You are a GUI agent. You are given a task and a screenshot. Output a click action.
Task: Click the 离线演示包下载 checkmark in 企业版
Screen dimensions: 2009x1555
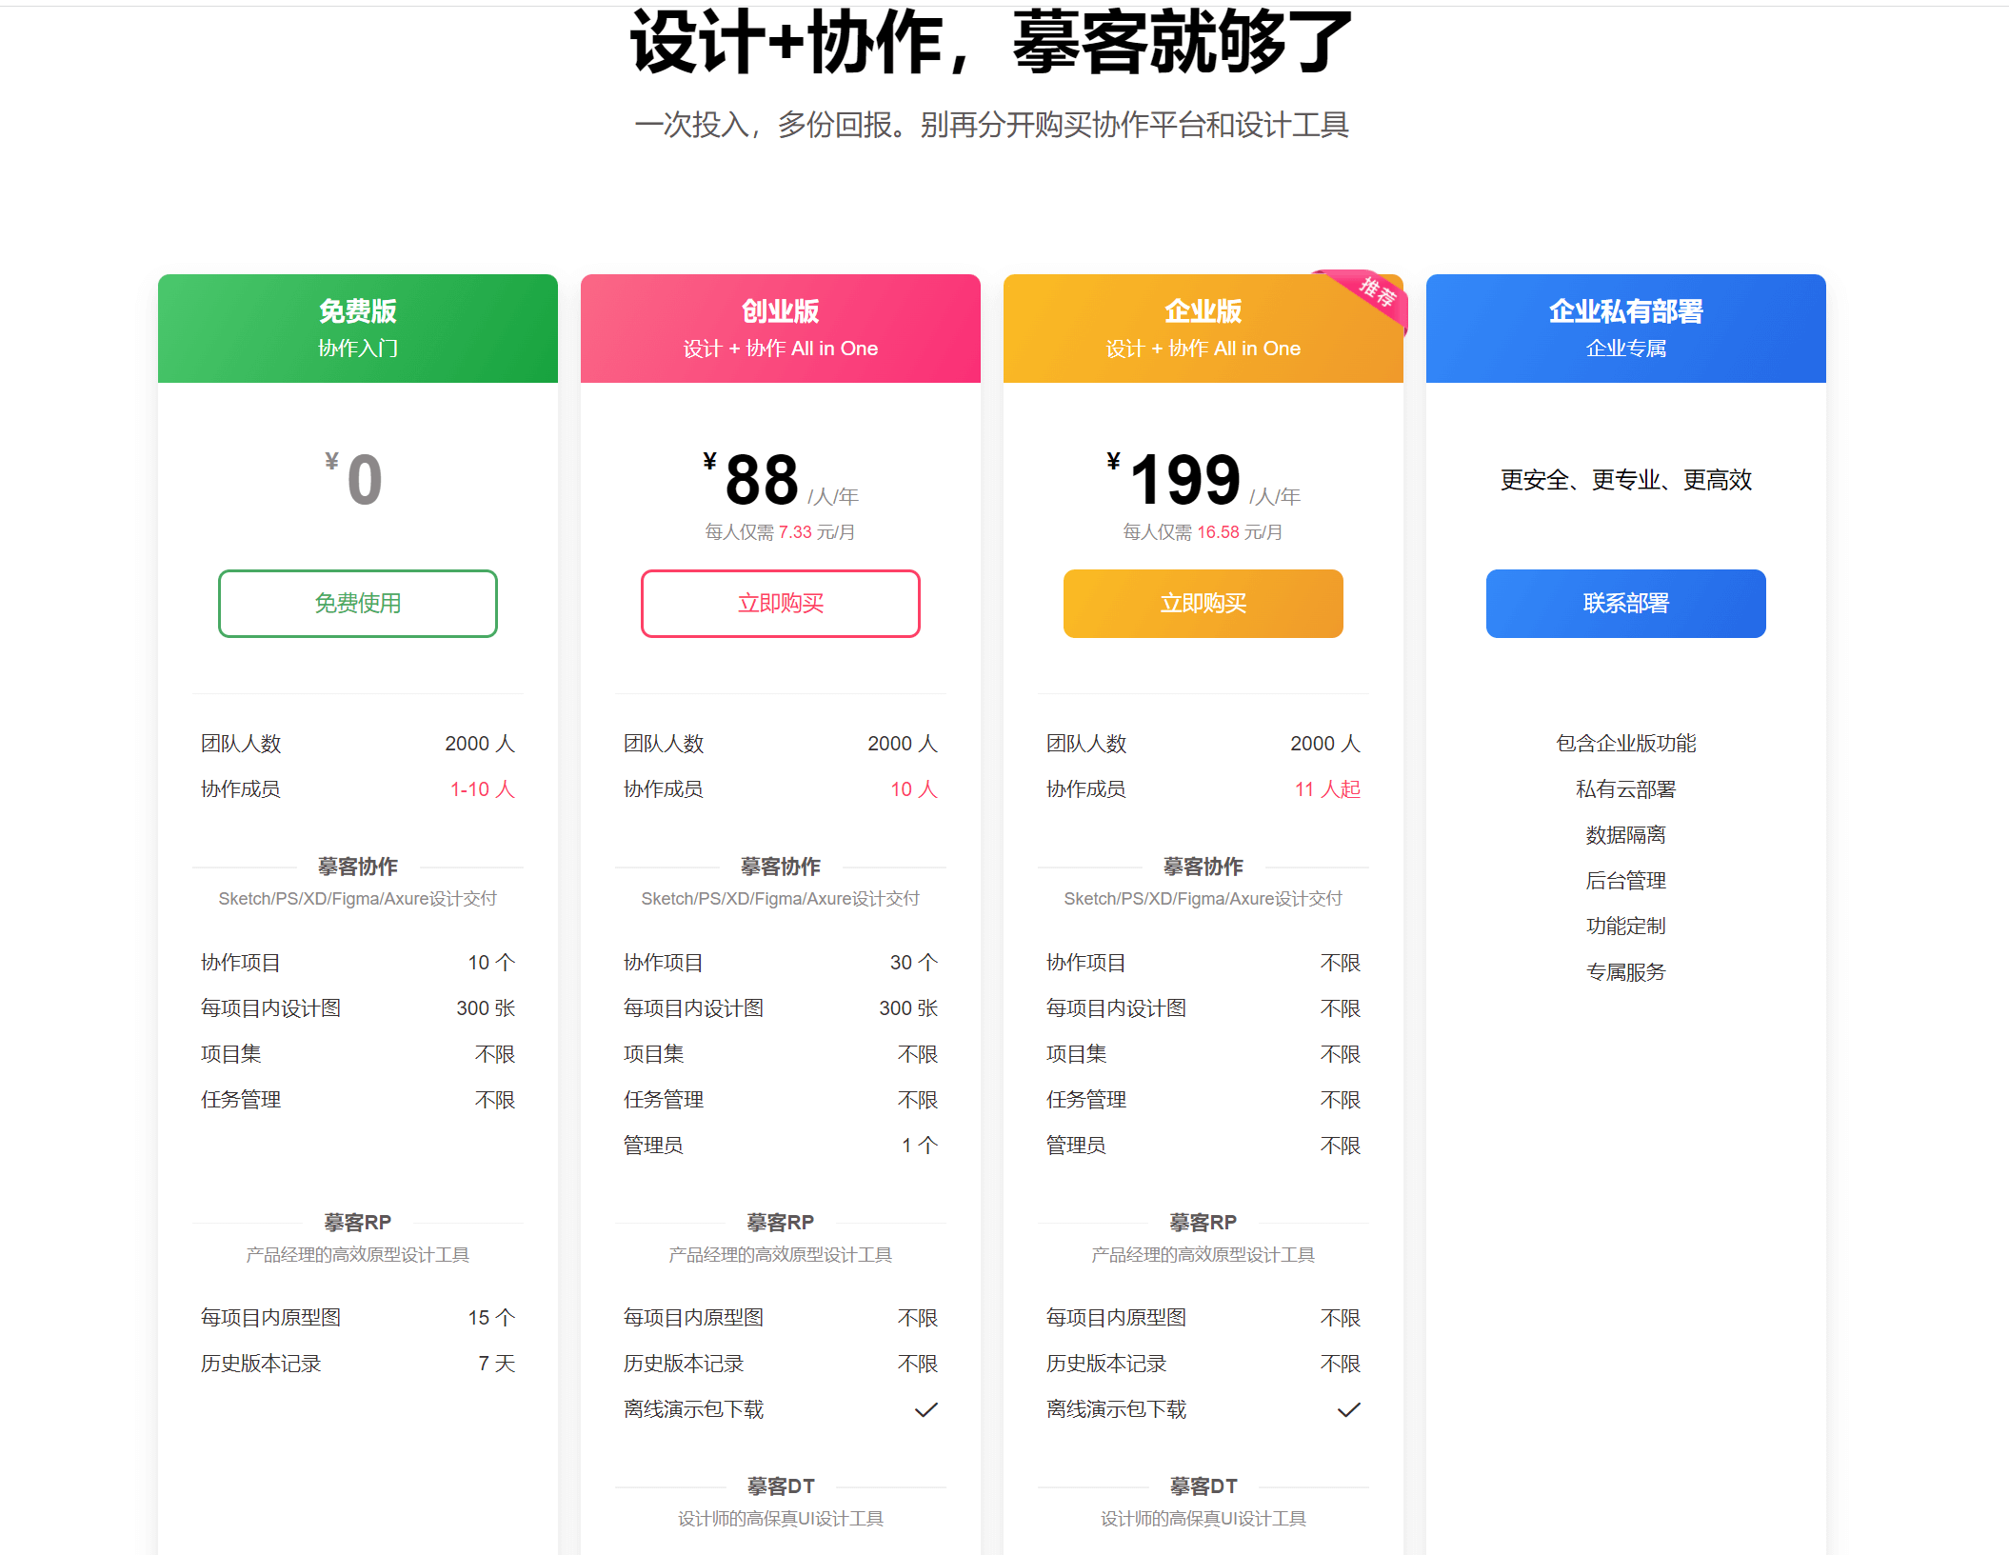tap(1349, 1409)
